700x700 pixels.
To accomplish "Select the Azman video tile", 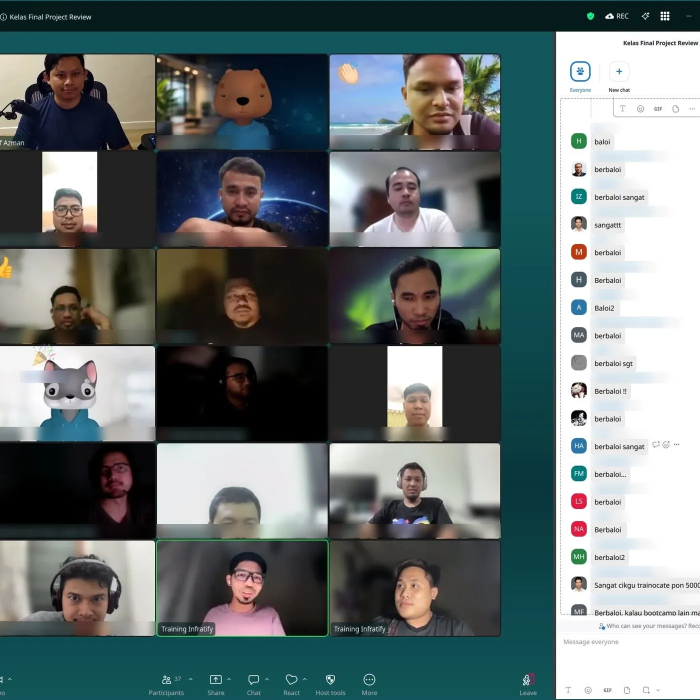I will [x=77, y=102].
